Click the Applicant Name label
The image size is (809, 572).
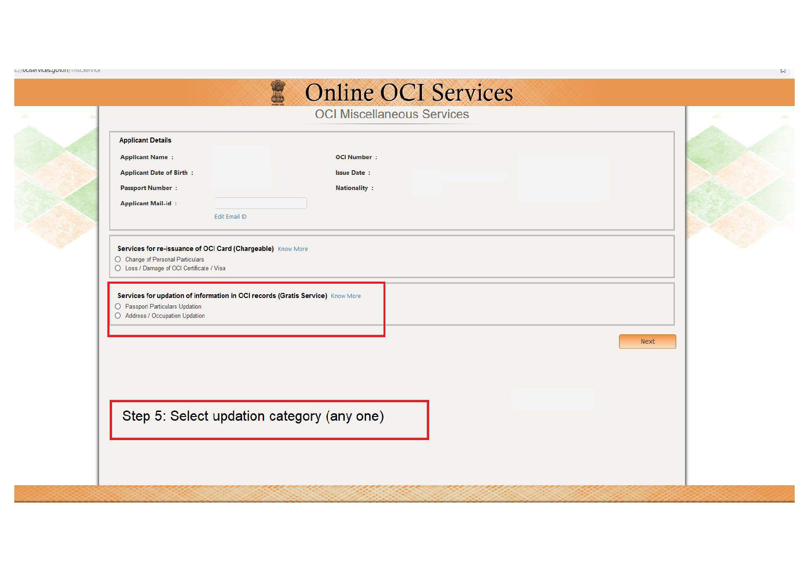144,157
